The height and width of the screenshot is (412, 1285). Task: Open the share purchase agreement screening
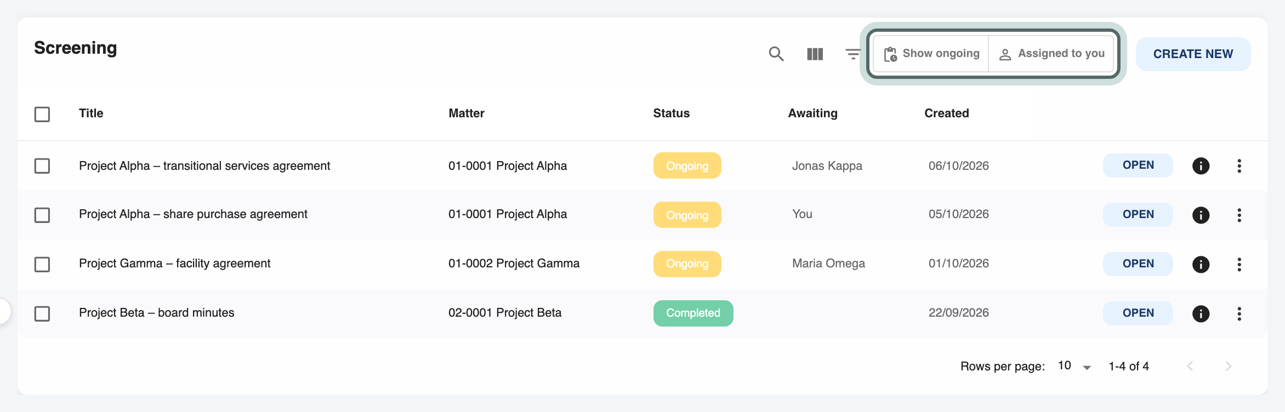[1138, 215]
